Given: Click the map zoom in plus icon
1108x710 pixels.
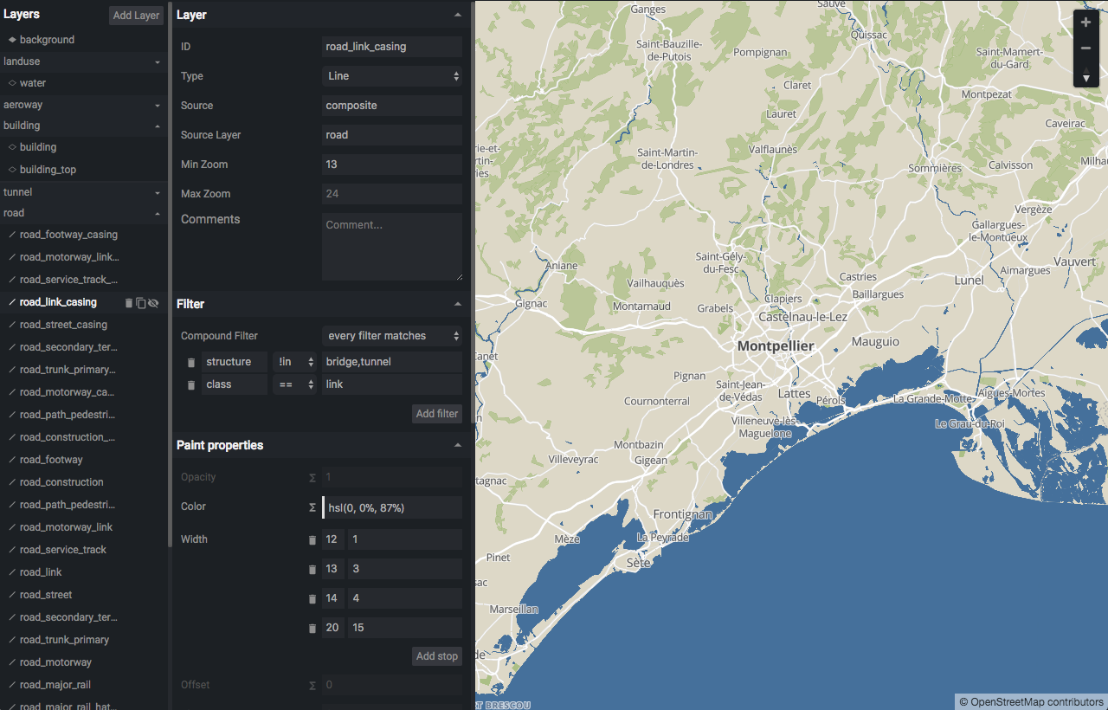Looking at the screenshot, I should click(x=1085, y=22).
